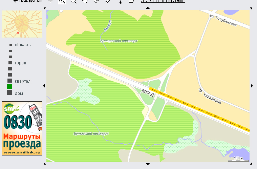257x169 pixels.
Task: Click the квартал scale label
Action: 23,81
